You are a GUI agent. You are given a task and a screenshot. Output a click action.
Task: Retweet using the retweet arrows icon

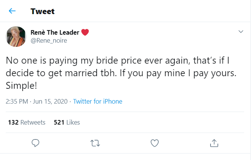pos(95,143)
